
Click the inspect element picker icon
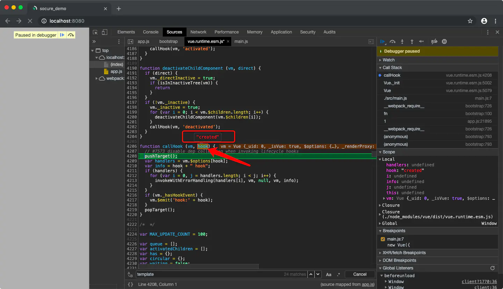95,32
